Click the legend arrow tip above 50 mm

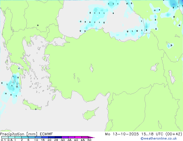pos(91,137)
